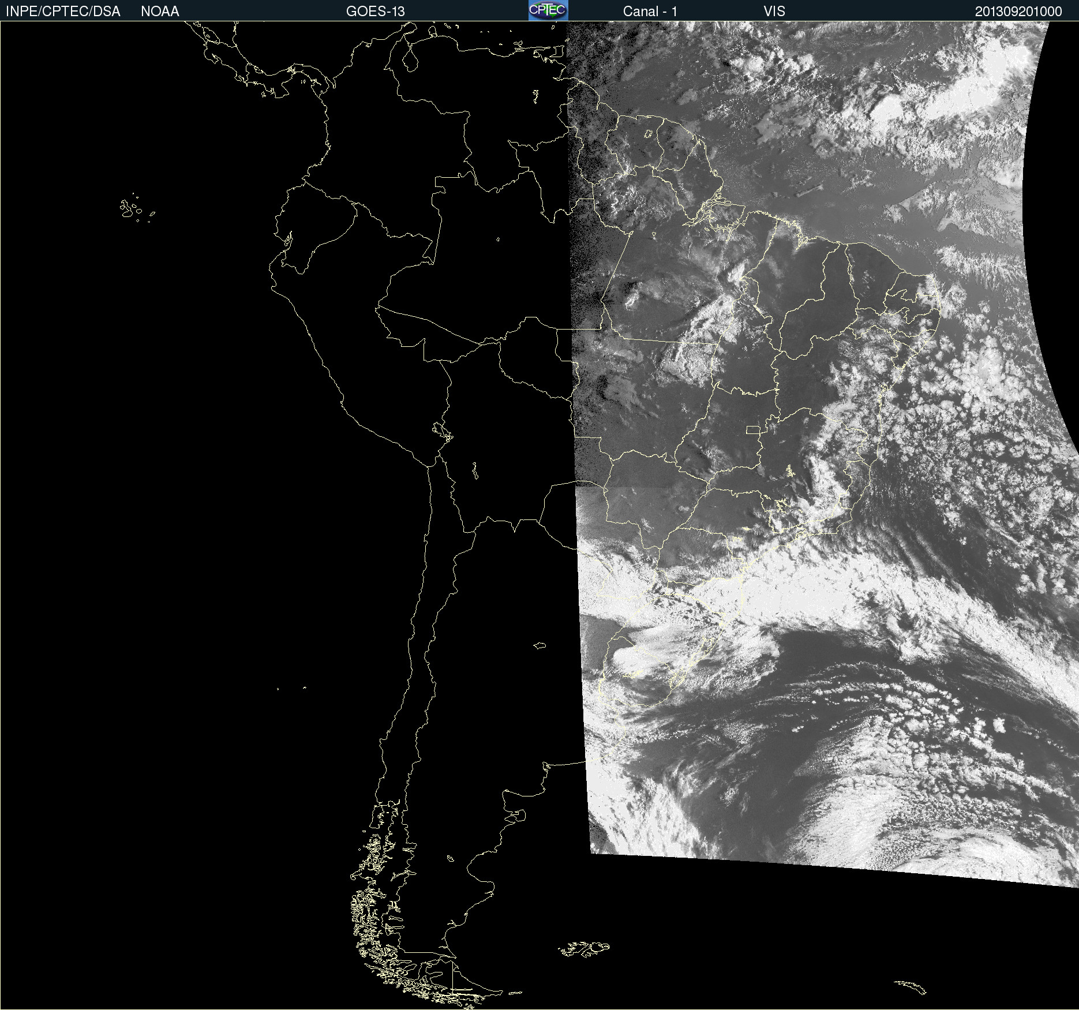Screen dimensions: 1079x1010
Task: Click the CPTEC logo icon
Action: pyautogui.click(x=548, y=10)
